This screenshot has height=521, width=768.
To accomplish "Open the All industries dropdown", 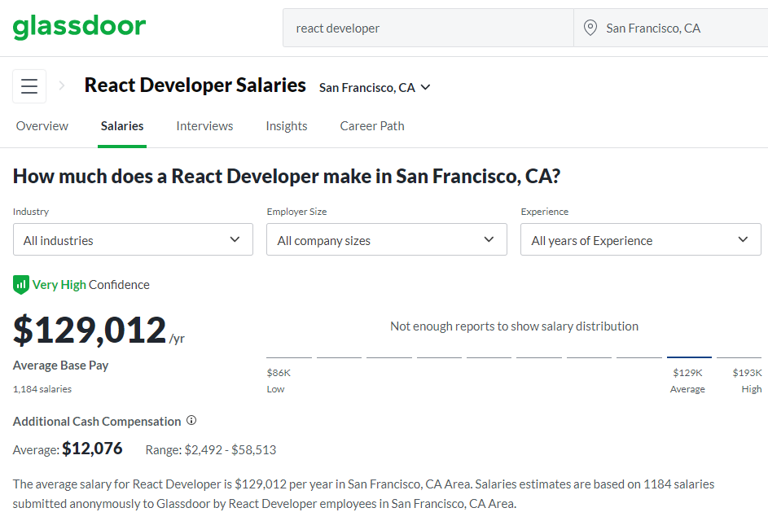I will click(x=133, y=239).
